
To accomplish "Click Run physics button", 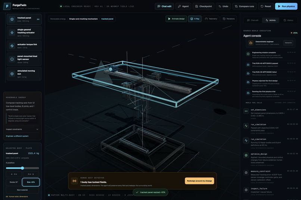I will (286, 6).
